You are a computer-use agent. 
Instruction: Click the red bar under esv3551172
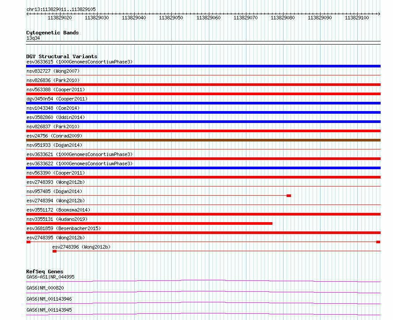pos(203,214)
